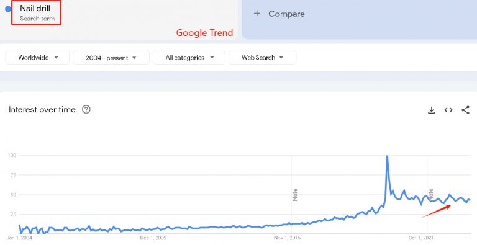Viewport: 477px width, 245px height.
Task: Click the Note marker near Nov 1, 2015
Action: (x=295, y=195)
